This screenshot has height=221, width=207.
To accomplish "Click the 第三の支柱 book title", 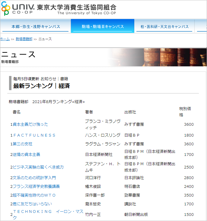I will pos(22,144).
